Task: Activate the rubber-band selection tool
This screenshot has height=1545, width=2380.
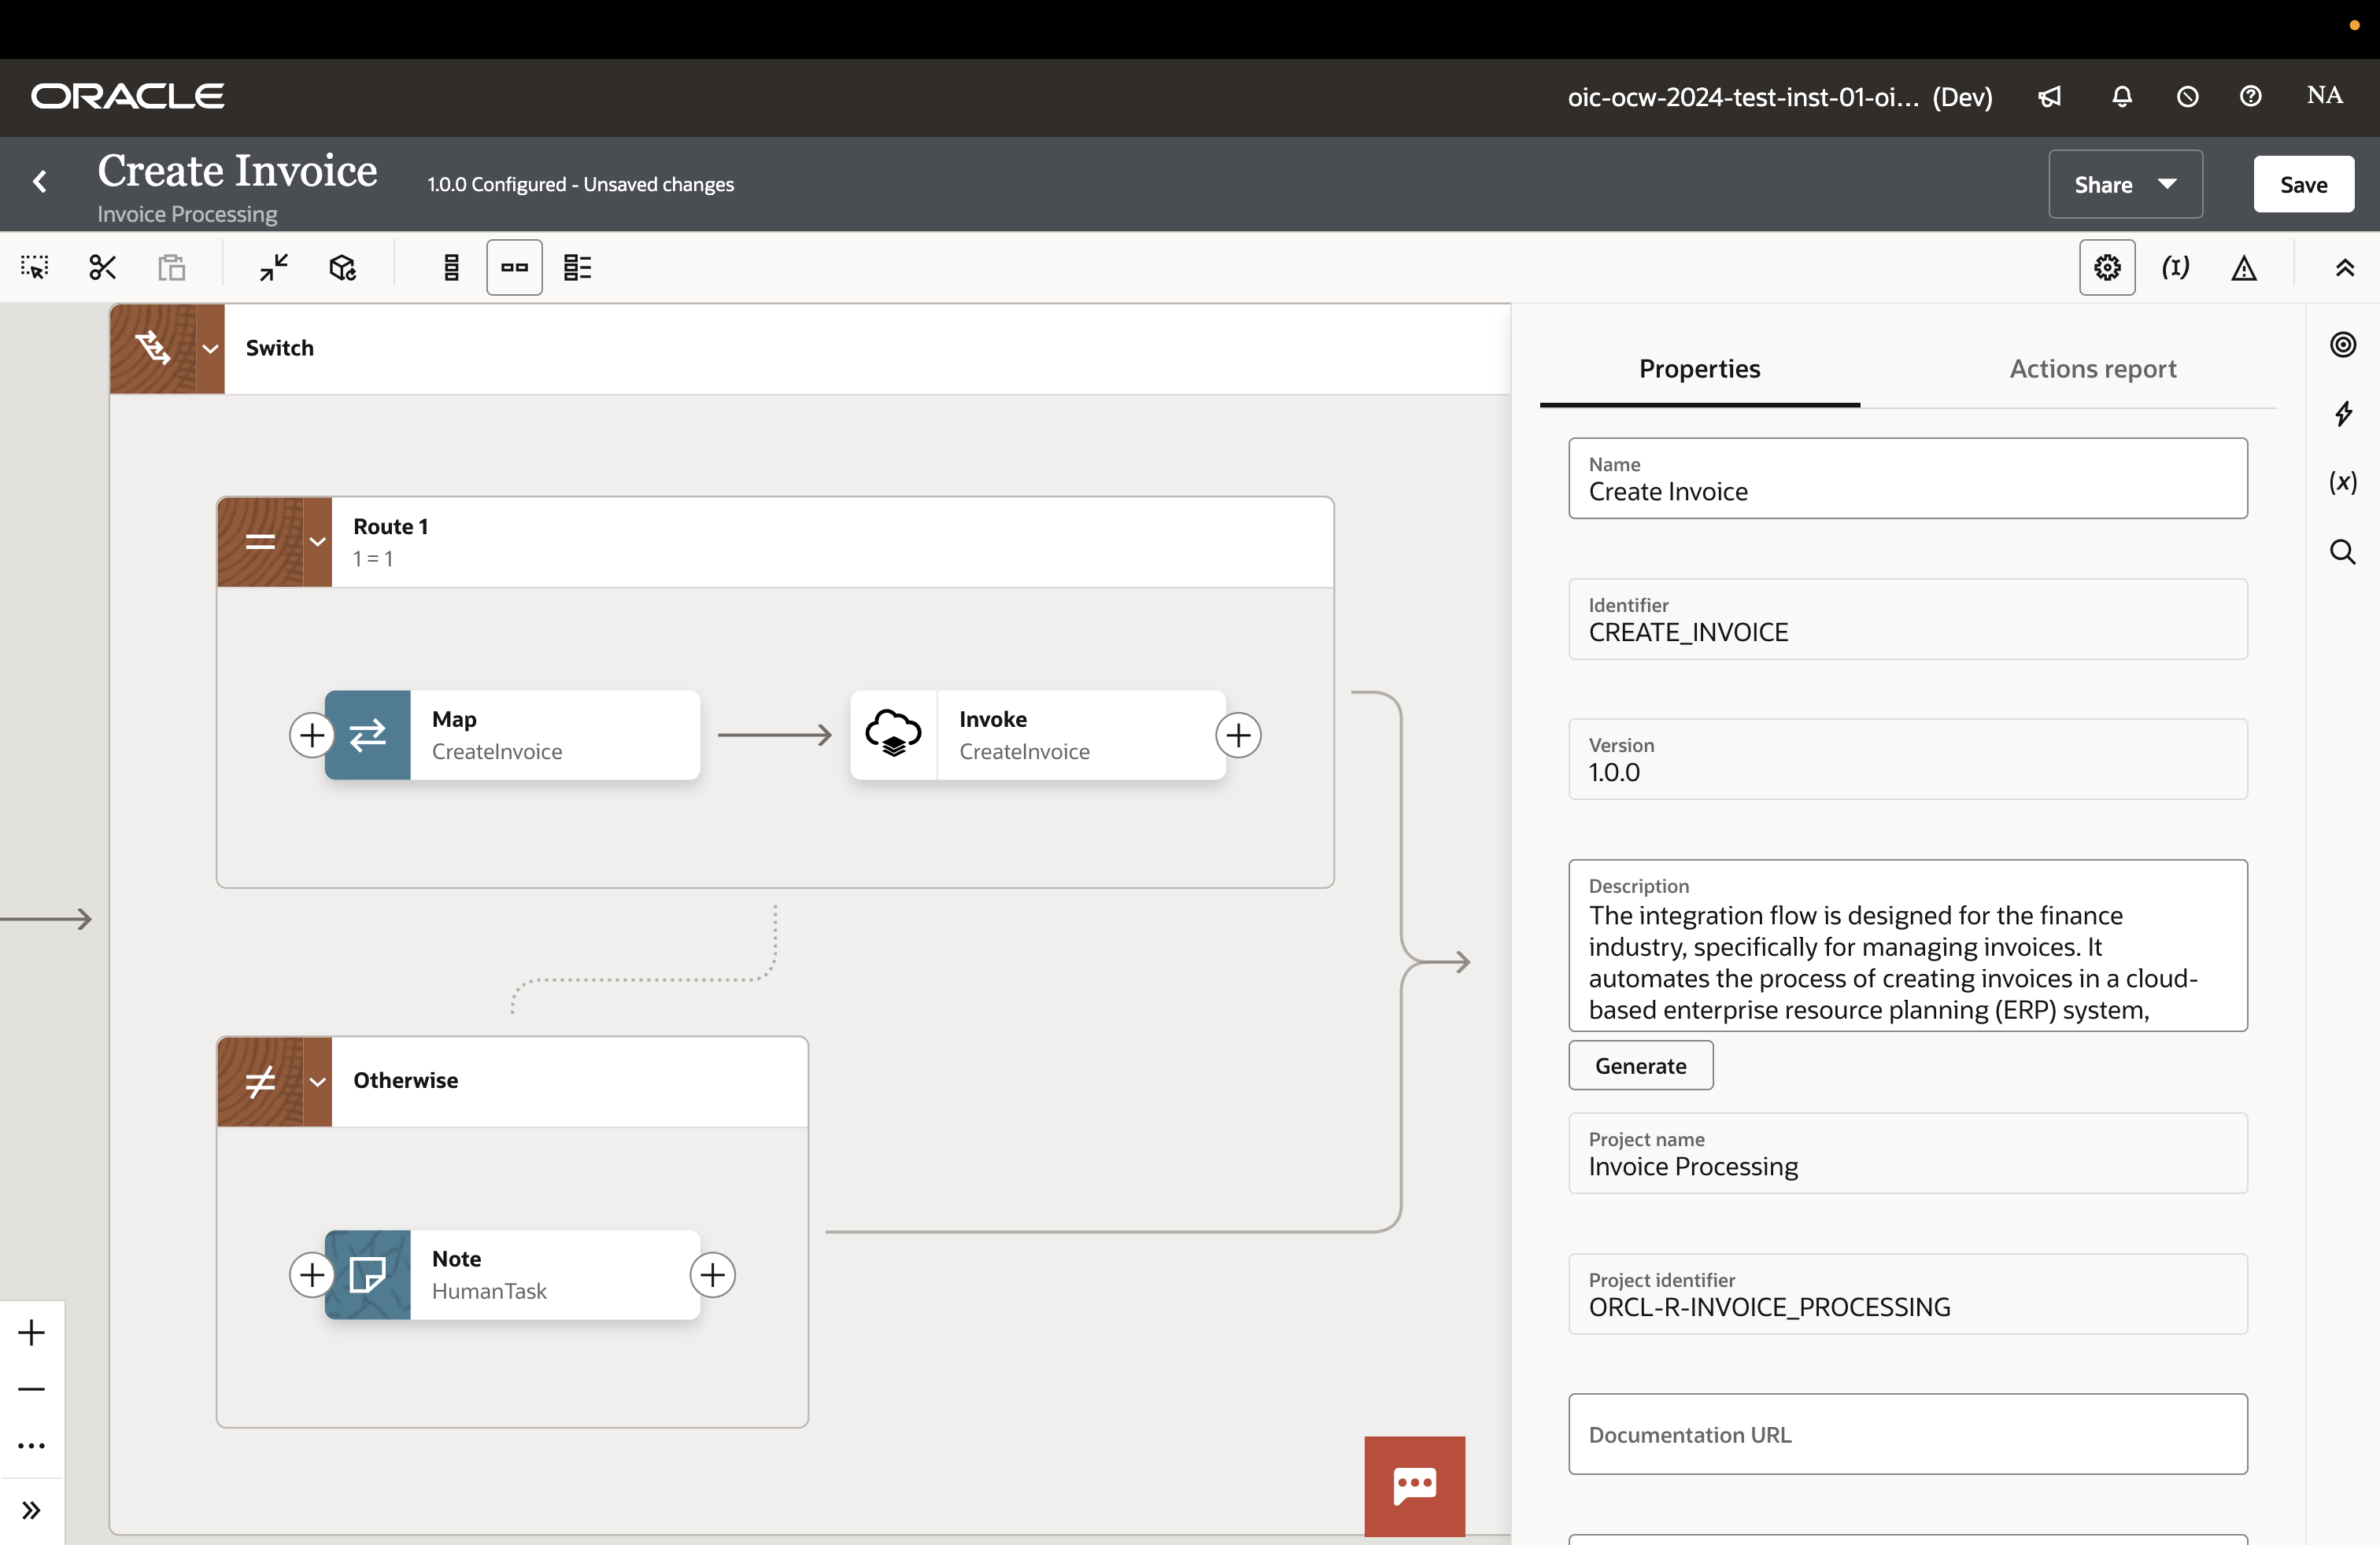Action: 33,267
